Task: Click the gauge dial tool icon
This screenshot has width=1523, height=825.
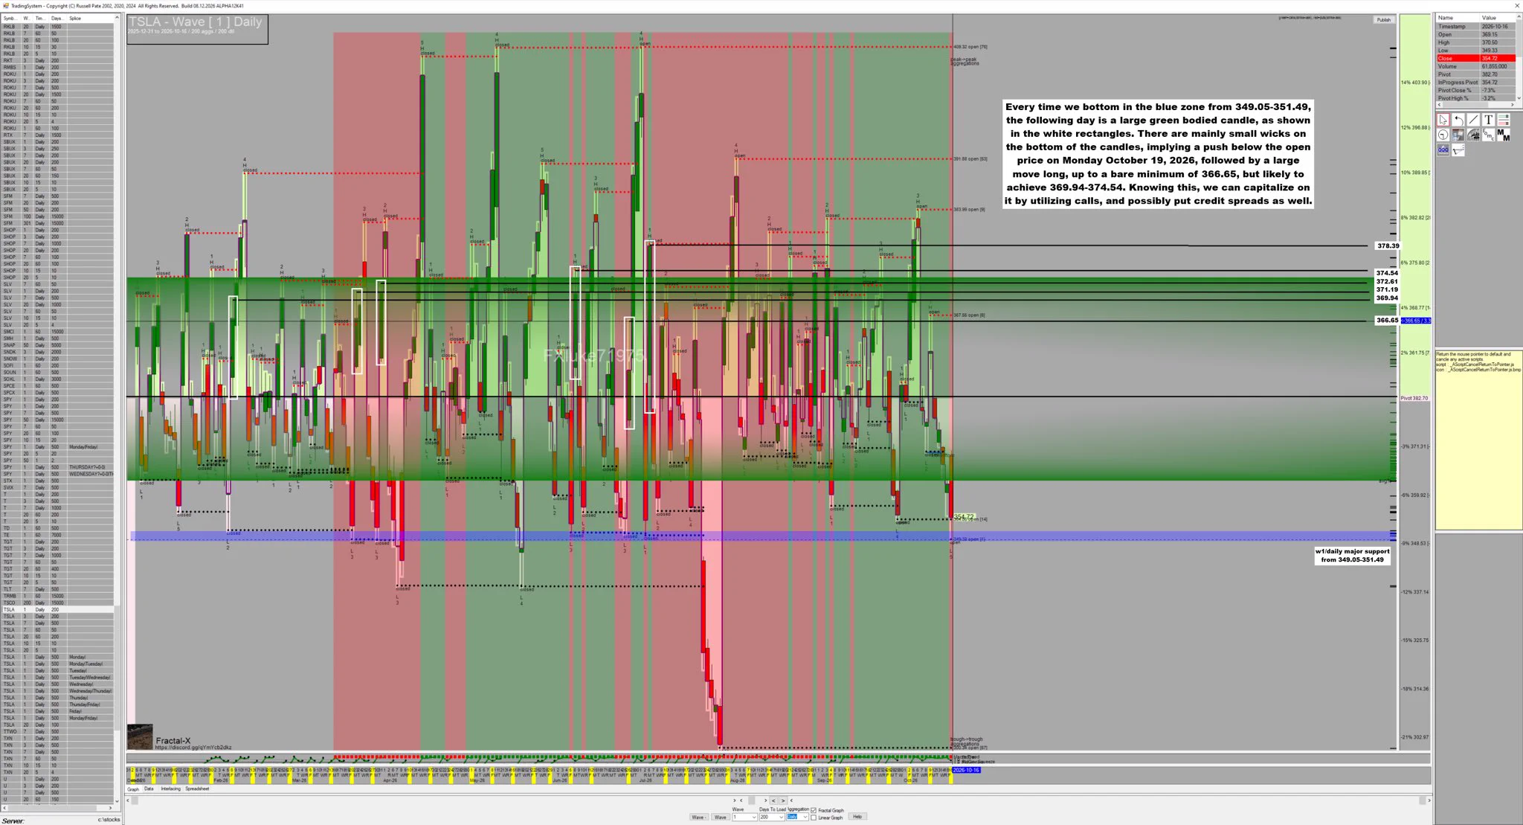Action: (1473, 135)
